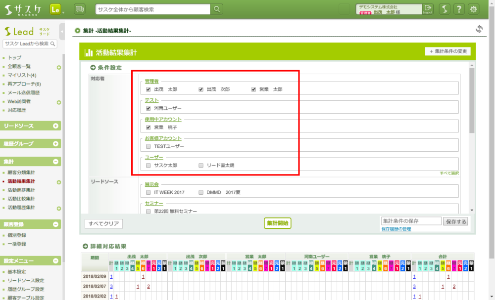Collapse the 集計 sidebar section
This screenshot has height=300, width=495.
tap(55, 162)
